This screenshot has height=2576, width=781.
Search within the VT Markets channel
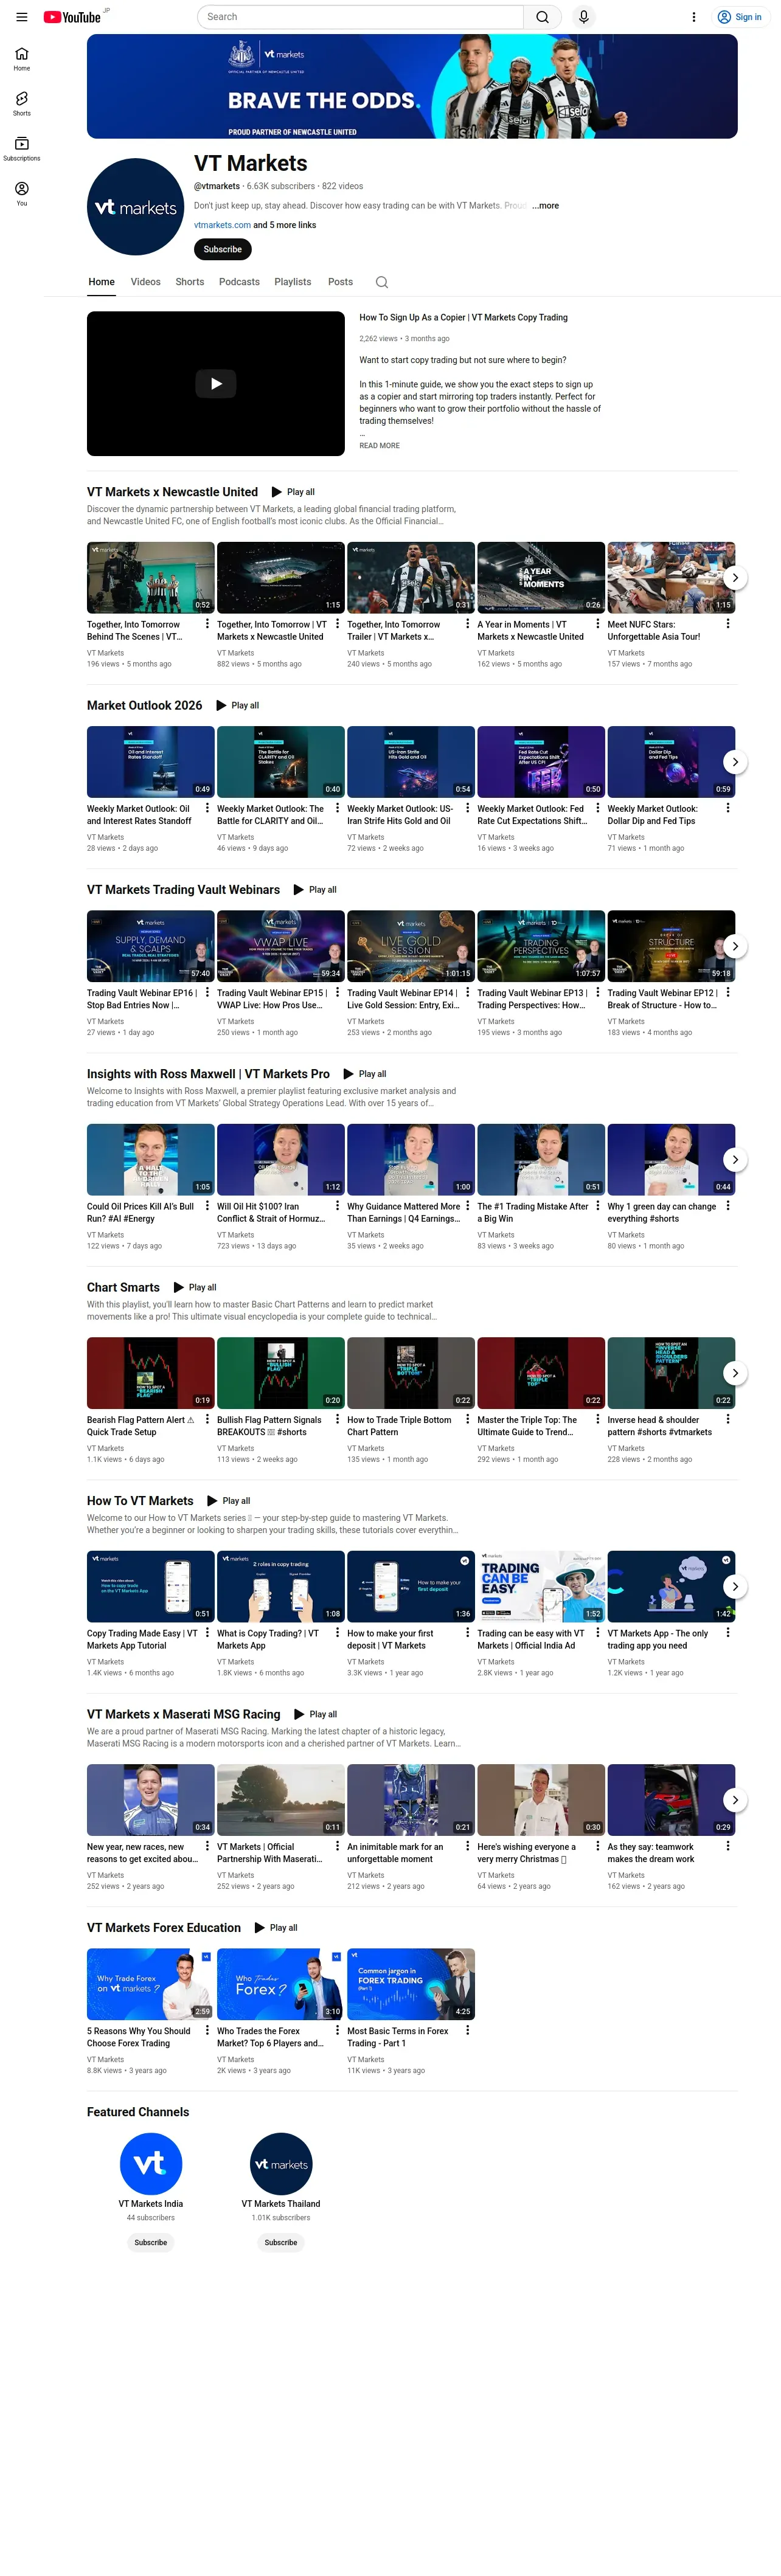382,282
